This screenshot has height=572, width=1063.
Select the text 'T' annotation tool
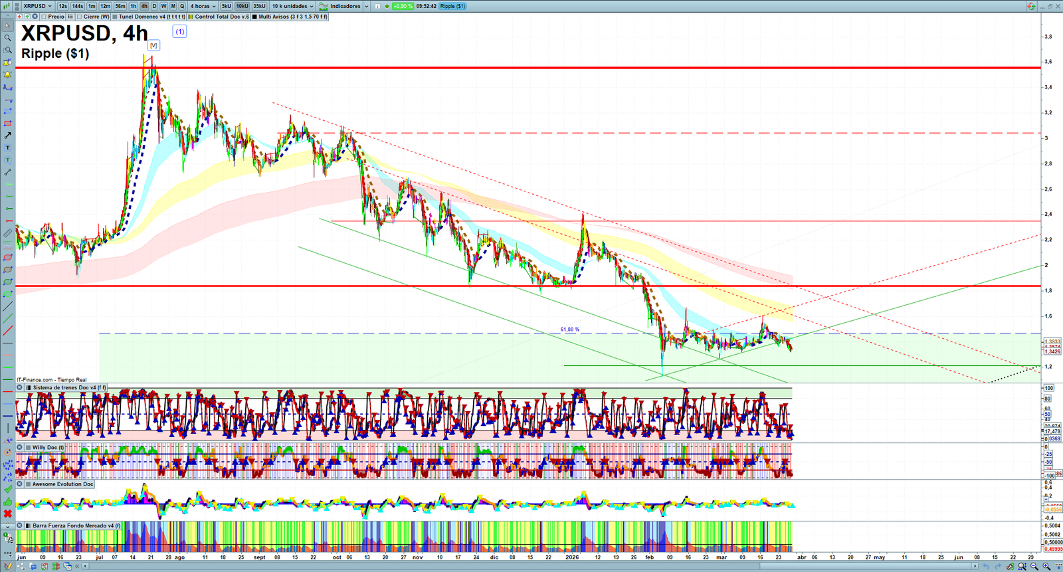[8, 147]
